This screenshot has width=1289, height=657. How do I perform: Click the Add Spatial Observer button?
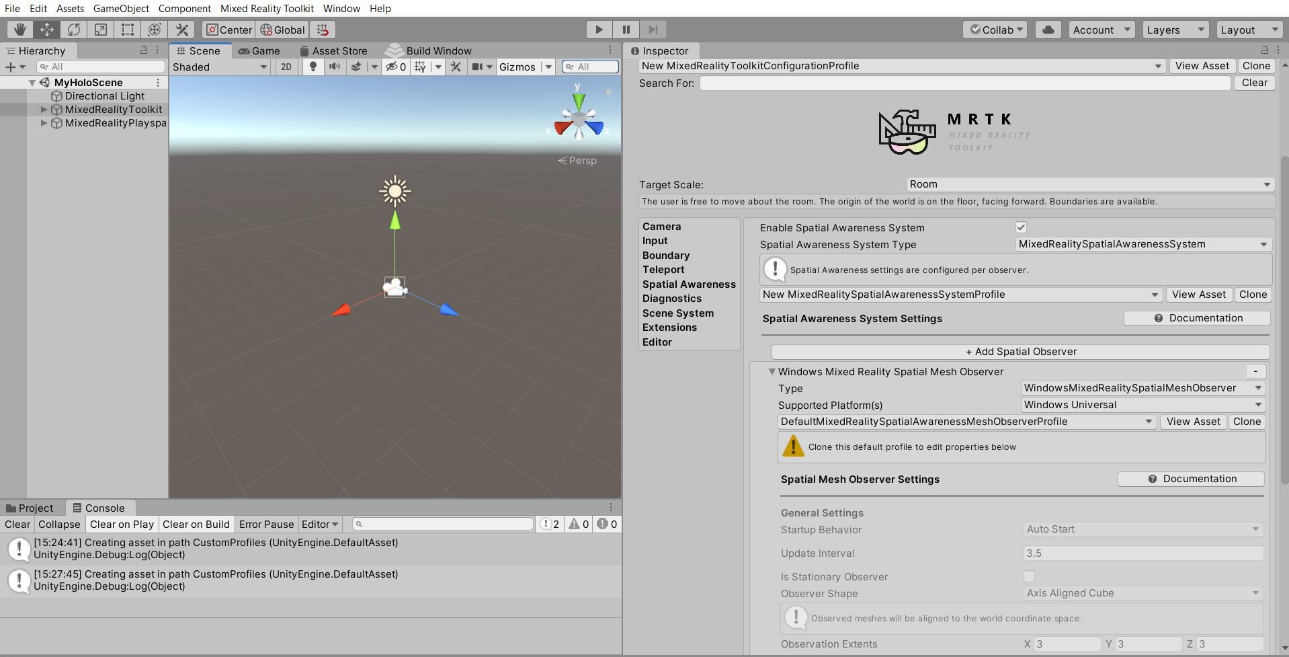pos(1021,351)
